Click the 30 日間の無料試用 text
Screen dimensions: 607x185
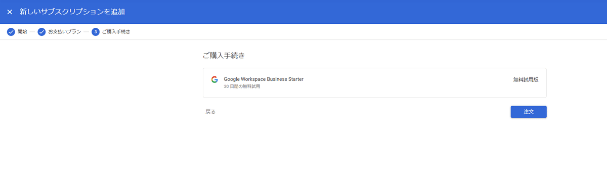(x=242, y=86)
